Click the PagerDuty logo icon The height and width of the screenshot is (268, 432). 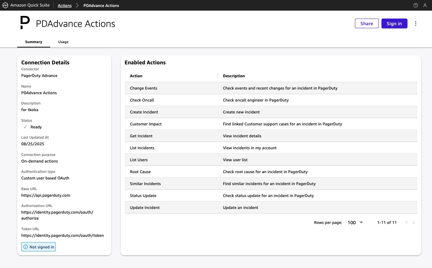coord(25,23)
